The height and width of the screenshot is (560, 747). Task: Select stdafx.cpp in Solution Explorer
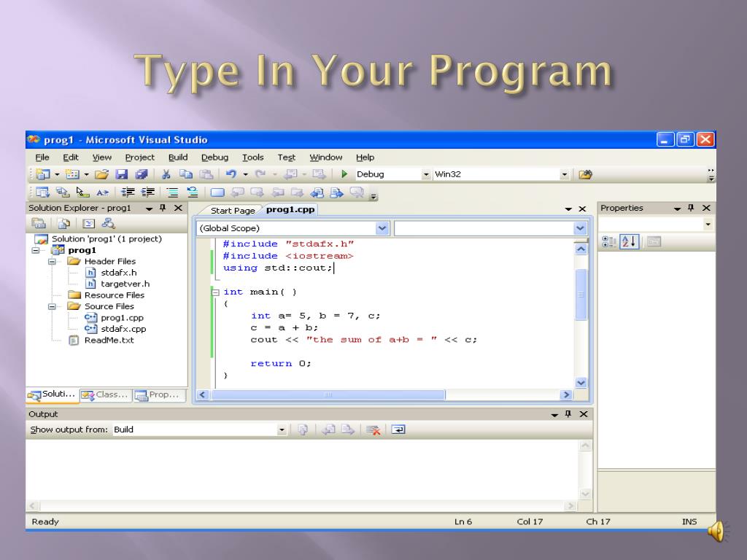[123, 329]
